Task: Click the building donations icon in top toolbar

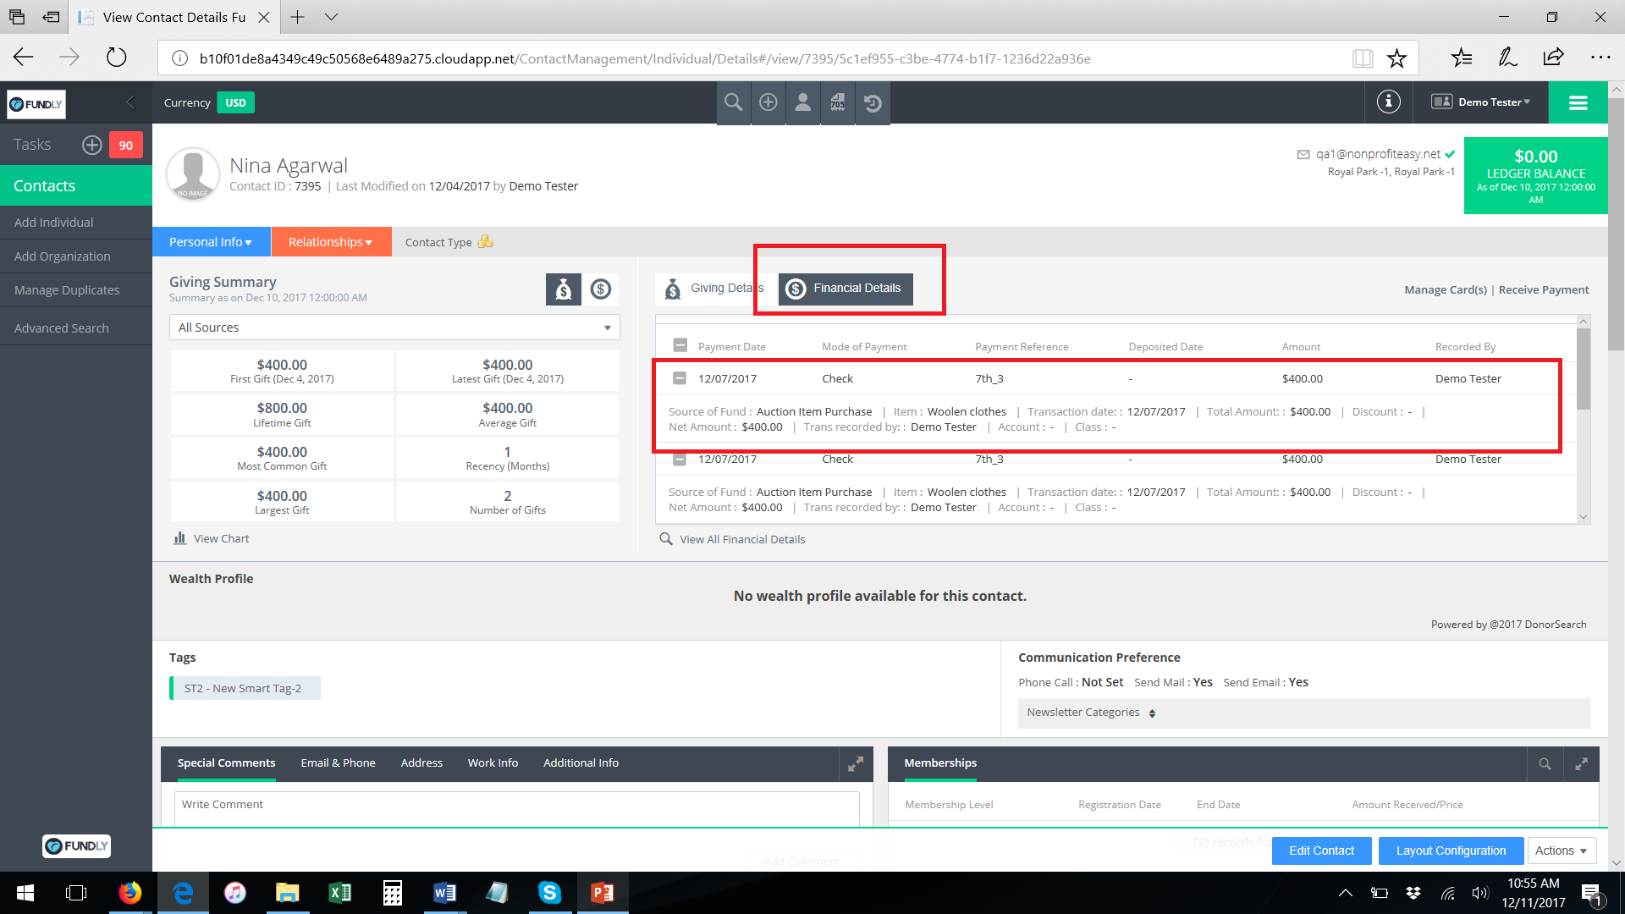Action: point(838,102)
